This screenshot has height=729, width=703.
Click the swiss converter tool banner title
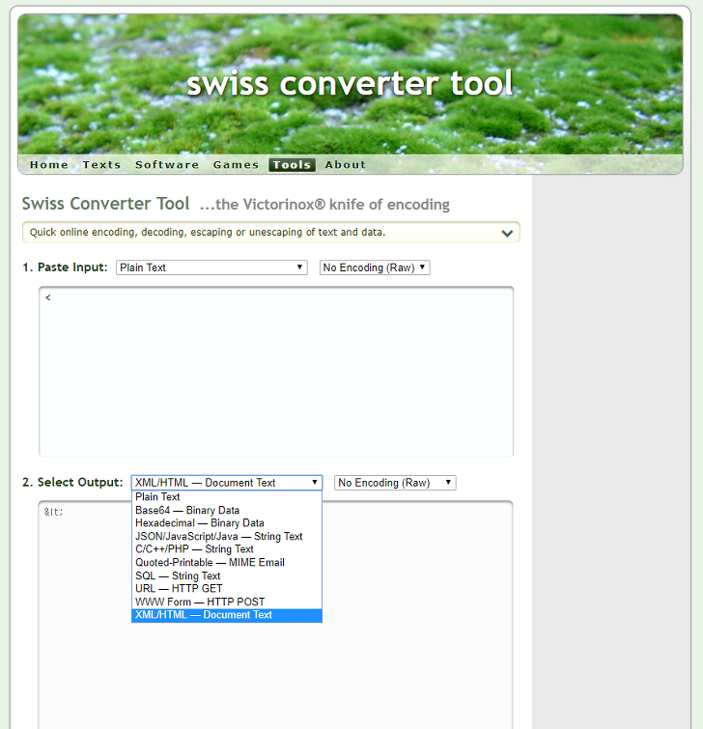click(350, 84)
